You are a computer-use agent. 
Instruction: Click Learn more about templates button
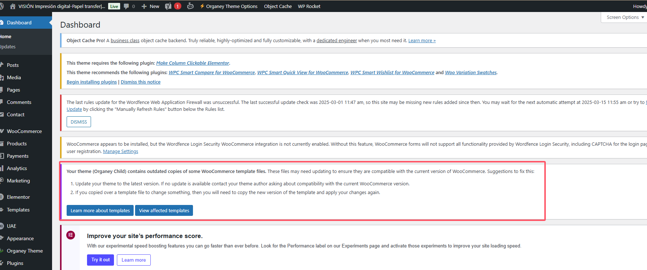[x=100, y=210]
